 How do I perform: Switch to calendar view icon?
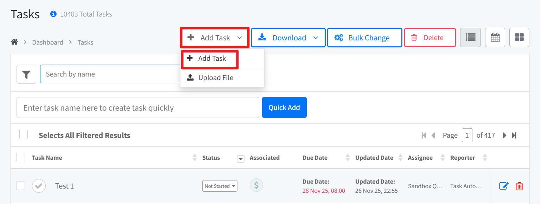coord(495,37)
